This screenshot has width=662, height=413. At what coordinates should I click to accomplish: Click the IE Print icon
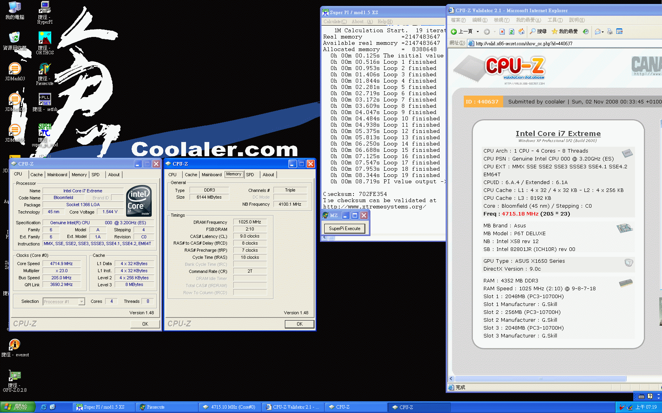coord(610,31)
